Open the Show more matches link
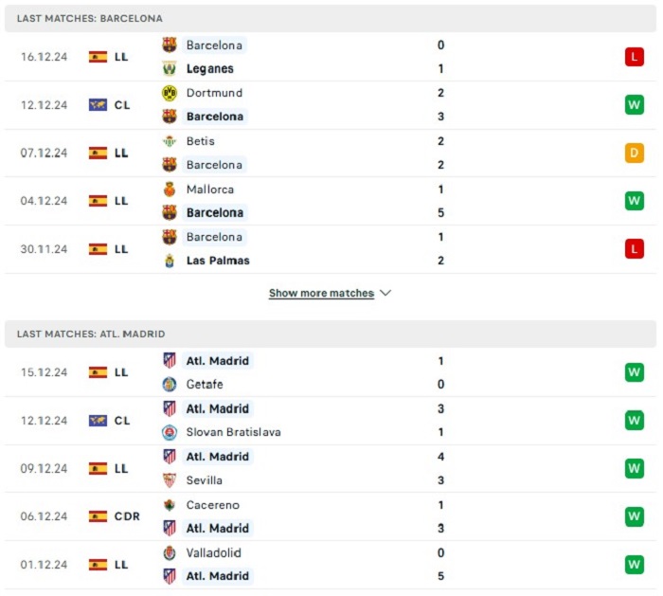The height and width of the screenshot is (596, 663). click(321, 293)
